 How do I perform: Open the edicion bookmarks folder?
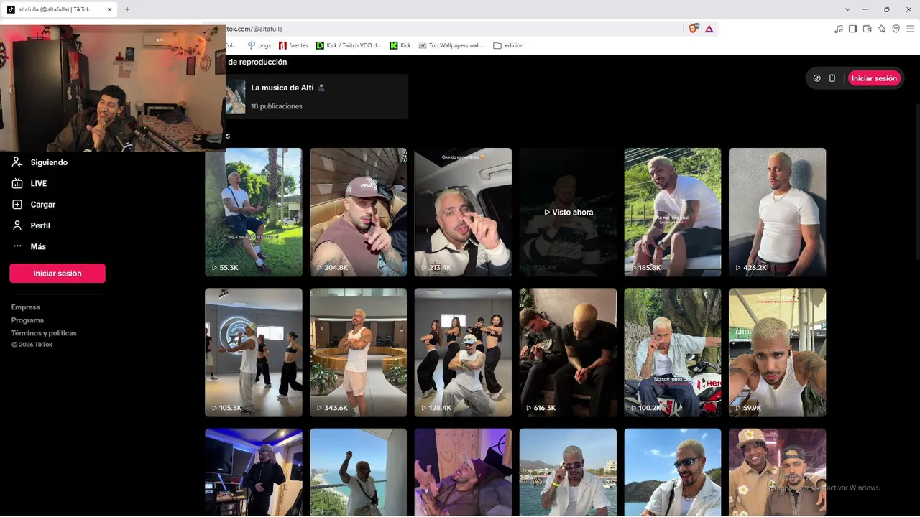(x=508, y=45)
